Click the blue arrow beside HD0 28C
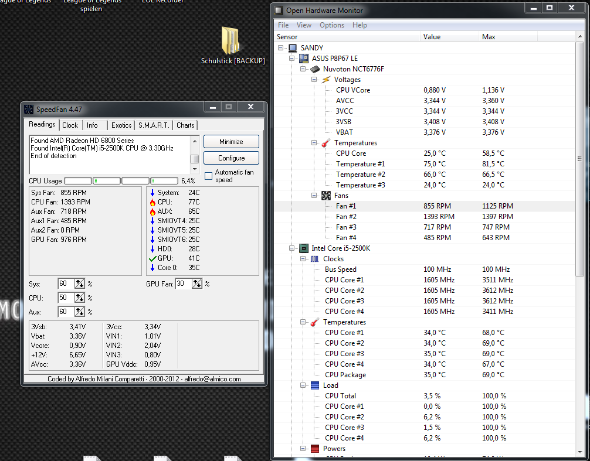Image resolution: width=590 pixels, height=461 pixels. (x=152, y=249)
